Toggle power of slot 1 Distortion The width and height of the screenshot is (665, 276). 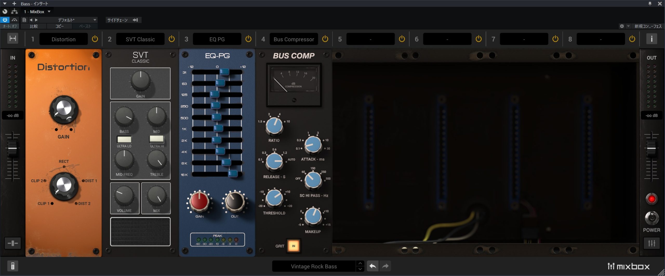[x=95, y=39]
